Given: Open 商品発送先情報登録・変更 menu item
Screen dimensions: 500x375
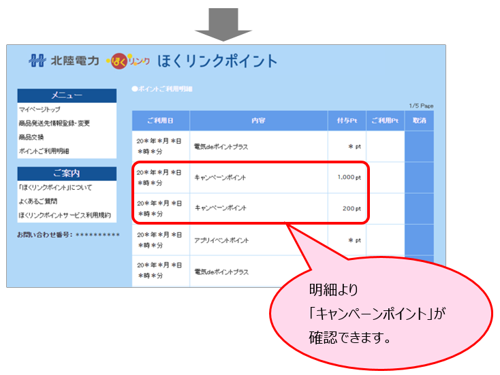Looking at the screenshot, I should (x=54, y=123).
